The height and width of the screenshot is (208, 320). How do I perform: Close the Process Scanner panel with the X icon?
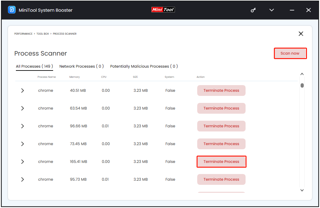pyautogui.click(x=301, y=33)
